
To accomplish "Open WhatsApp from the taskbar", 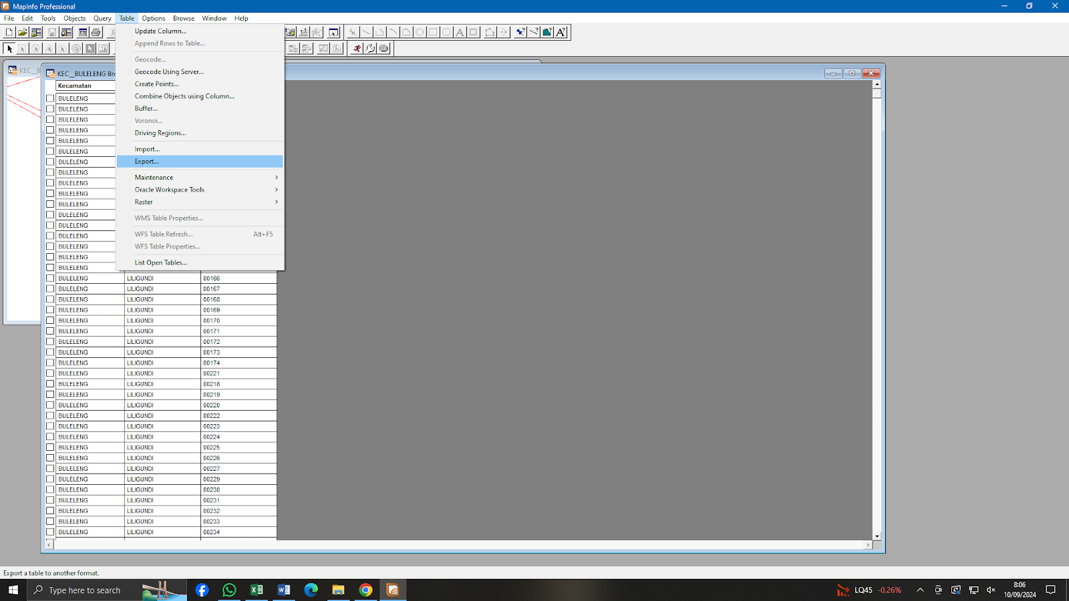I will (229, 590).
